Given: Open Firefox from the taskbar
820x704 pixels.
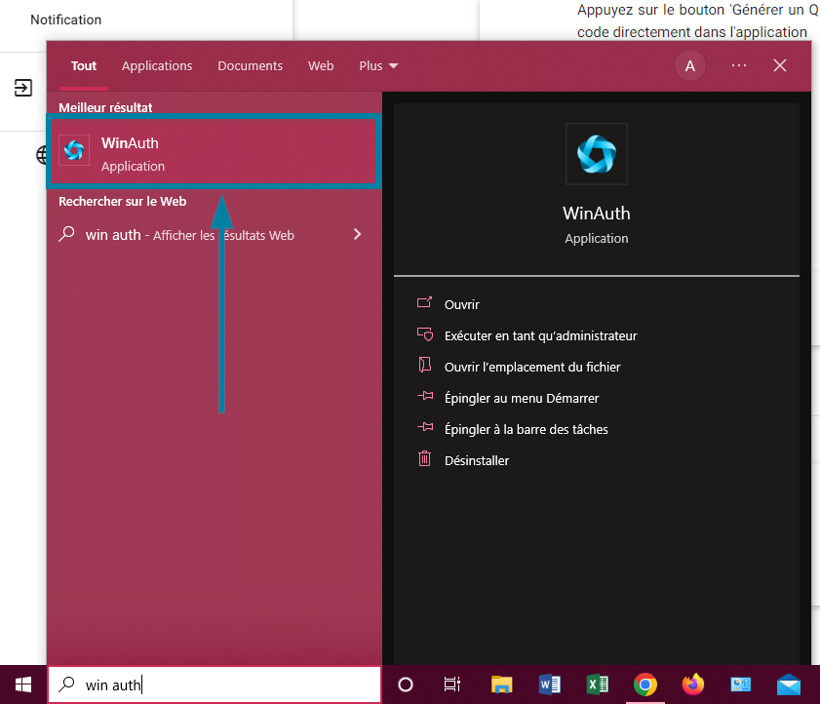Looking at the screenshot, I should coord(692,684).
